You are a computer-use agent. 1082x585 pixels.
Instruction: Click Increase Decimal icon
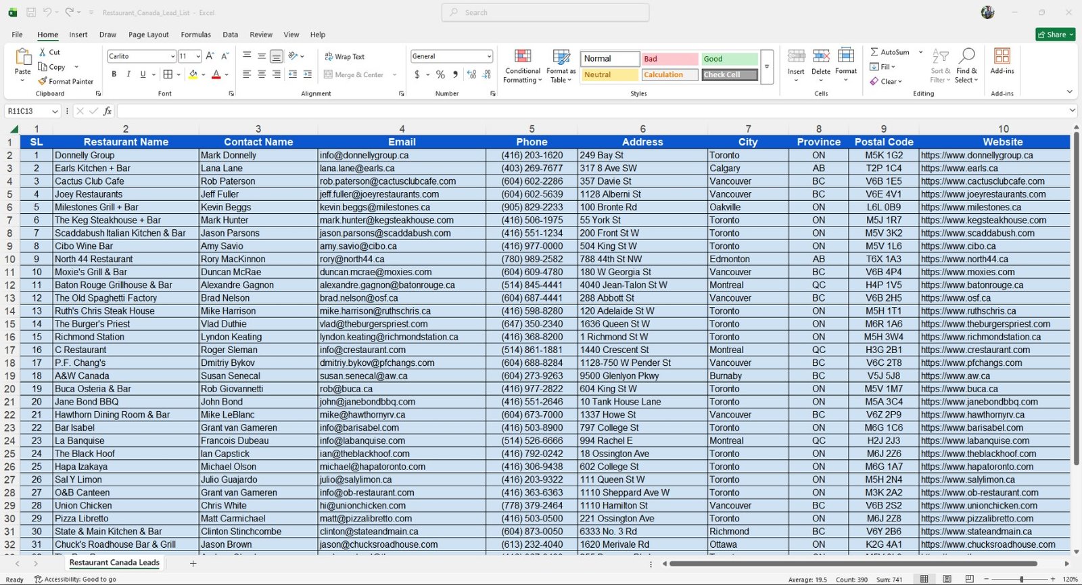coord(471,74)
